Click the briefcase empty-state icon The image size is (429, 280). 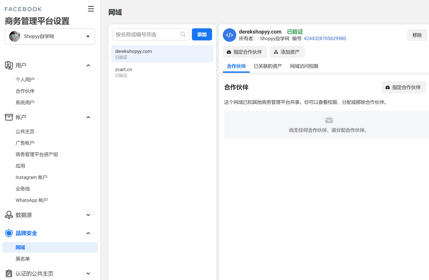click(x=329, y=120)
